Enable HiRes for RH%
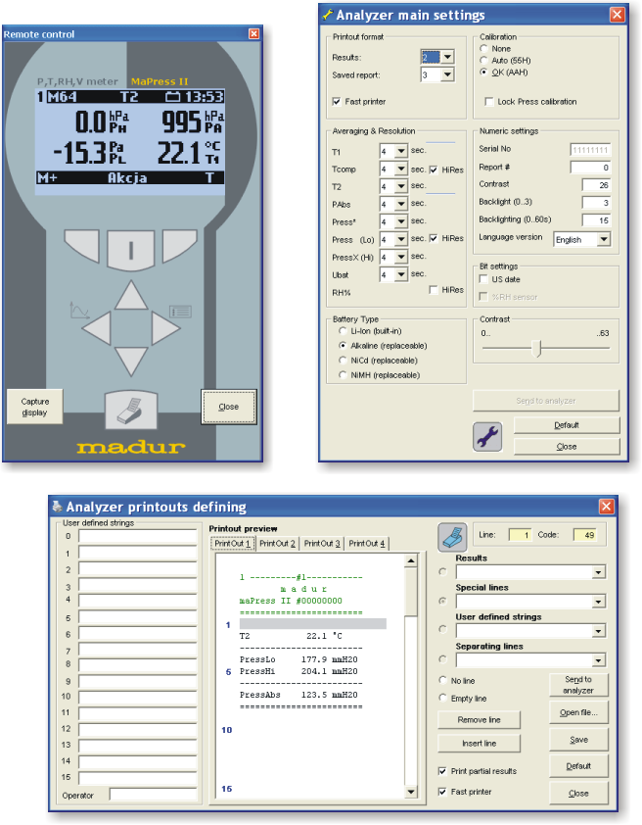The width and height of the screenshot is (642, 825). 434,290
